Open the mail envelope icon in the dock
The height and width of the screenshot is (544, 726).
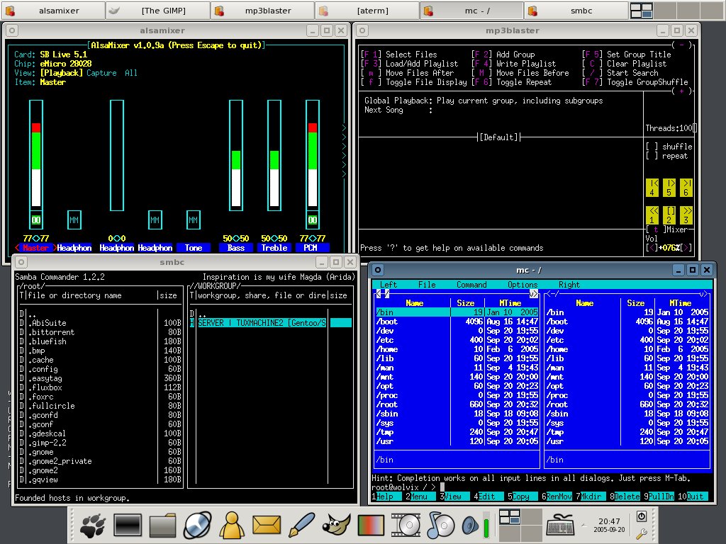[267, 526]
